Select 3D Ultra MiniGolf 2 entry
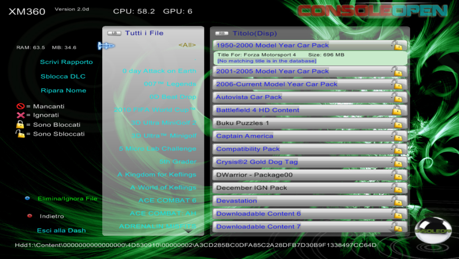The height and width of the screenshot is (259, 459). tap(164, 123)
